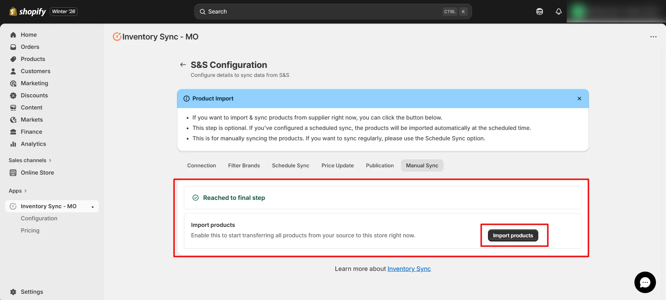Open the Discounts menu label
This screenshot has height=300, width=666.
[34, 95]
